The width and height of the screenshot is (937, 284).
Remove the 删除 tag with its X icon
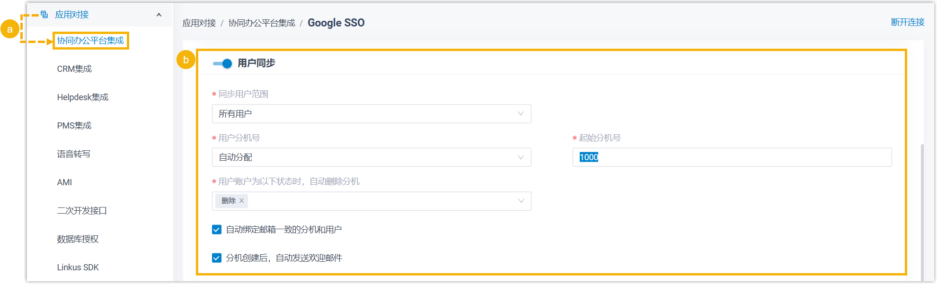[x=242, y=201]
